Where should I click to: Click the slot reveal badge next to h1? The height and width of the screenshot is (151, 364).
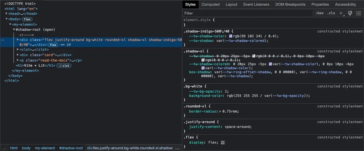pyautogui.click(x=64, y=66)
